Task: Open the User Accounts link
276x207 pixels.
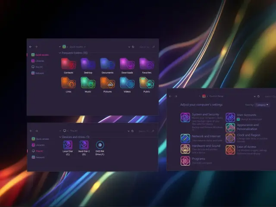Action: [246, 115]
